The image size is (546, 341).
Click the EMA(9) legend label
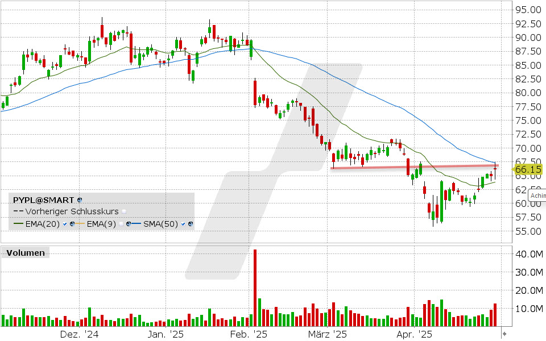101,224
